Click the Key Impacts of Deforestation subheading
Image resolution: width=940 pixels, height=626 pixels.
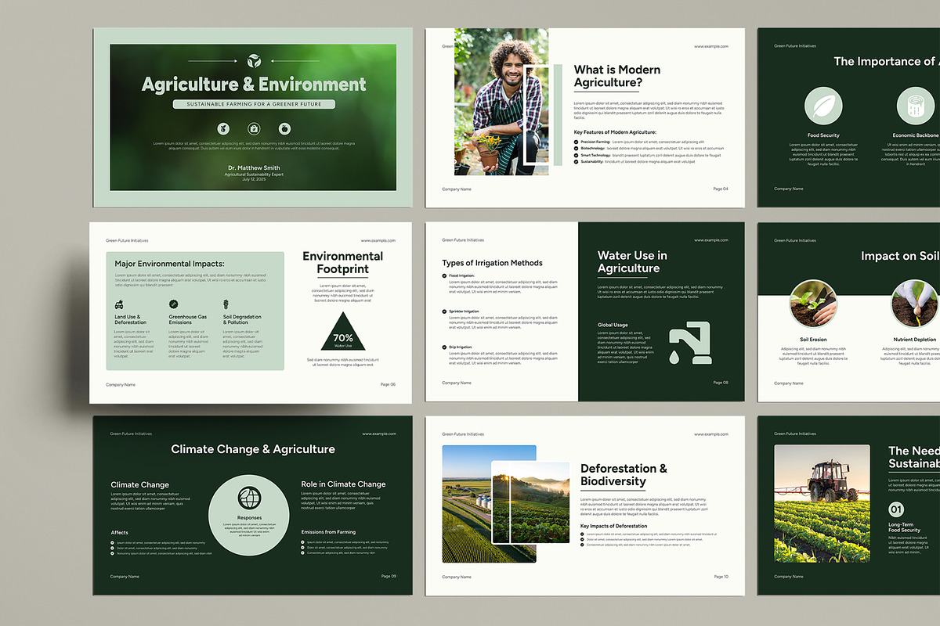coord(613,526)
